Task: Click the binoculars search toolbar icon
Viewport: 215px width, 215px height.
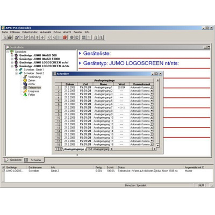Action: click(x=32, y=37)
